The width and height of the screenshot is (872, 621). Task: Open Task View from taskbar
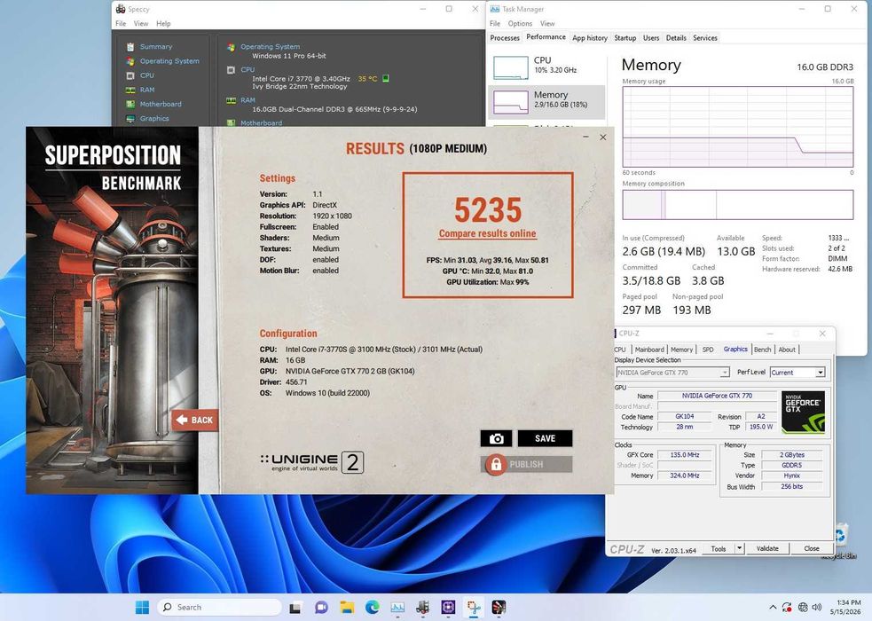pyautogui.click(x=295, y=608)
